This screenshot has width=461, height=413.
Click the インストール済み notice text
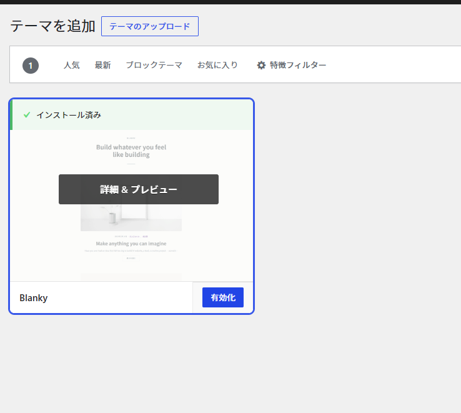69,115
